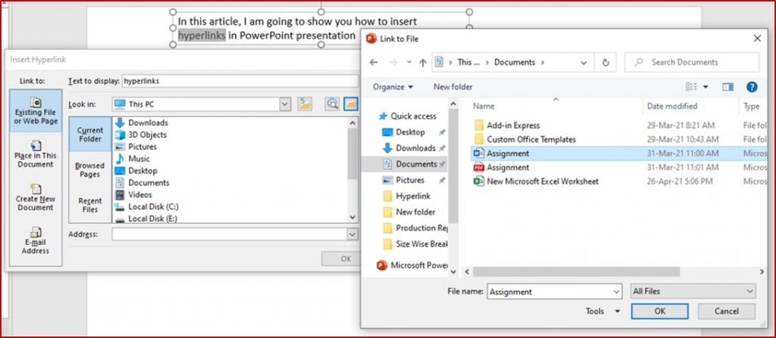The height and width of the screenshot is (338, 776).
Task: Select Local Disk (C:) in list
Action: (x=147, y=206)
